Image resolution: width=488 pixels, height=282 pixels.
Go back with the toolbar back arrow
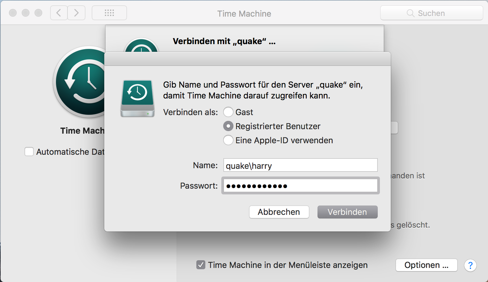point(59,13)
